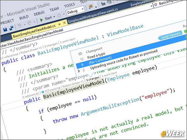Click the Changeset column header
Screen dimensions: 187x140
(94, 50)
